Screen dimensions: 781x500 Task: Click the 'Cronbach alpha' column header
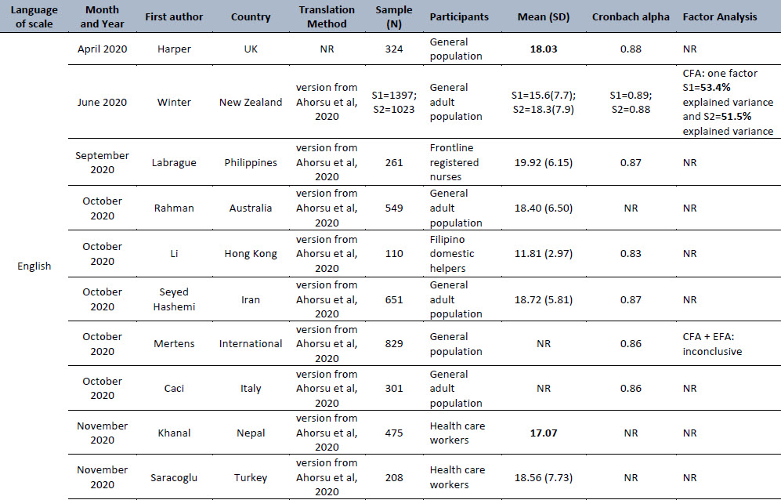coord(631,16)
